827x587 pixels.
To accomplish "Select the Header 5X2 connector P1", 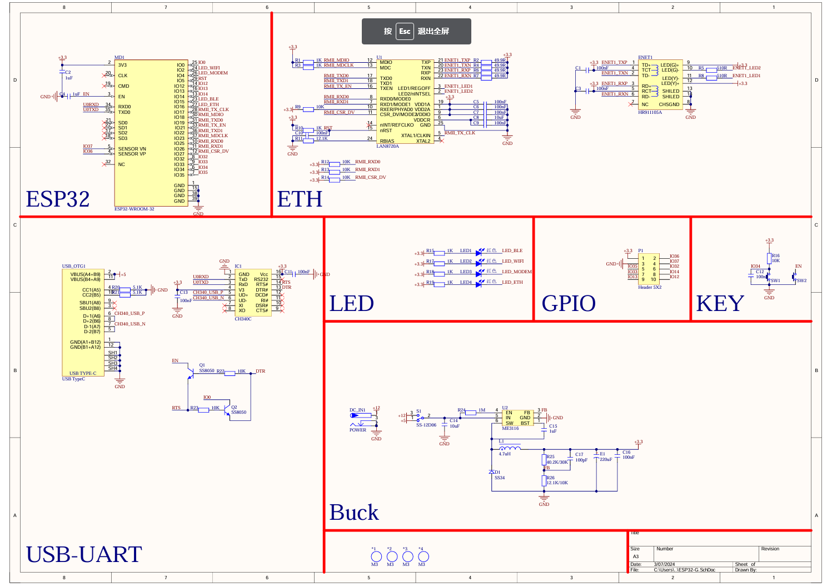I will [x=649, y=269].
